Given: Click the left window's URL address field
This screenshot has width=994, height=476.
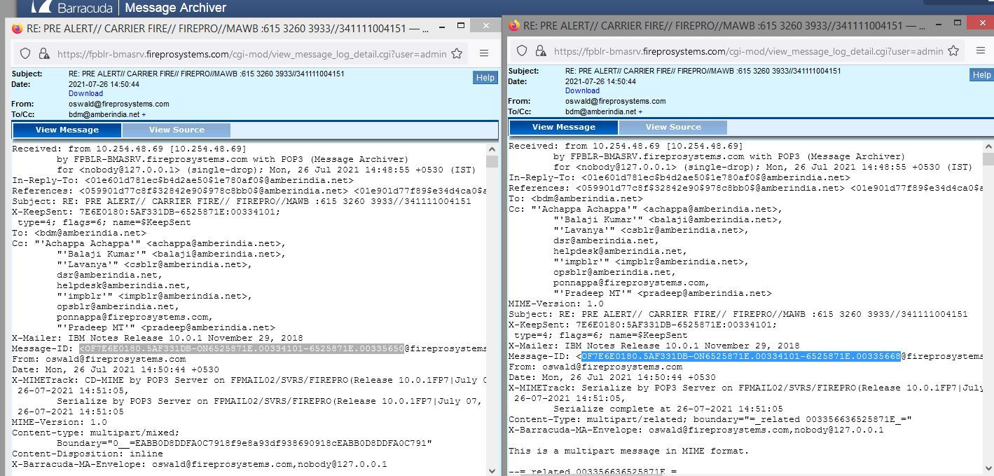Looking at the screenshot, I should [x=252, y=53].
